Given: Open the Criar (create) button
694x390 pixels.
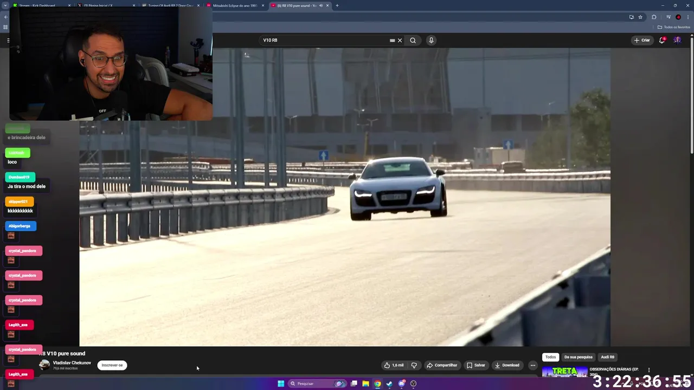Looking at the screenshot, I should (642, 40).
